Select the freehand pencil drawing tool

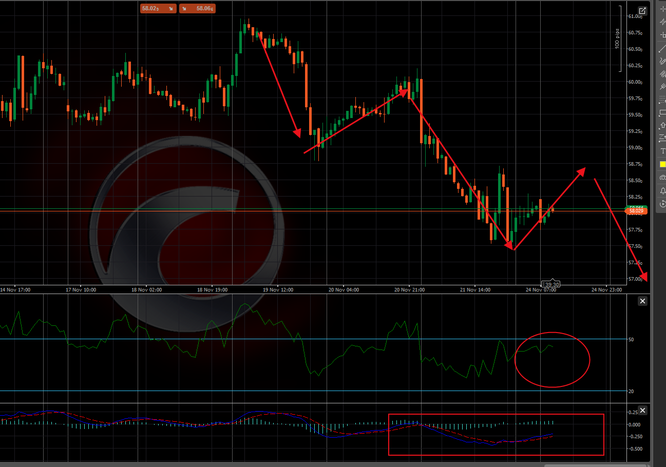[662, 61]
